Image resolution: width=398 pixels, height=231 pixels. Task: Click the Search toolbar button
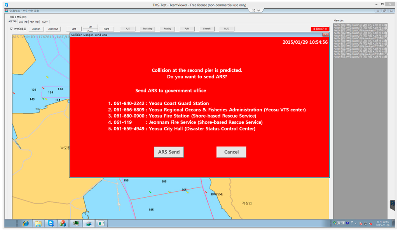pyautogui.click(x=207, y=29)
